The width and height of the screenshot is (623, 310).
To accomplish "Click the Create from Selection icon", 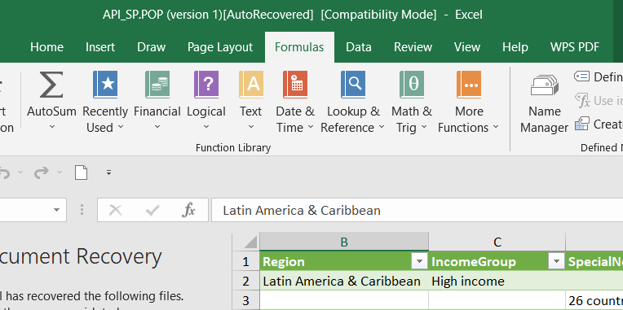I will coord(582,124).
